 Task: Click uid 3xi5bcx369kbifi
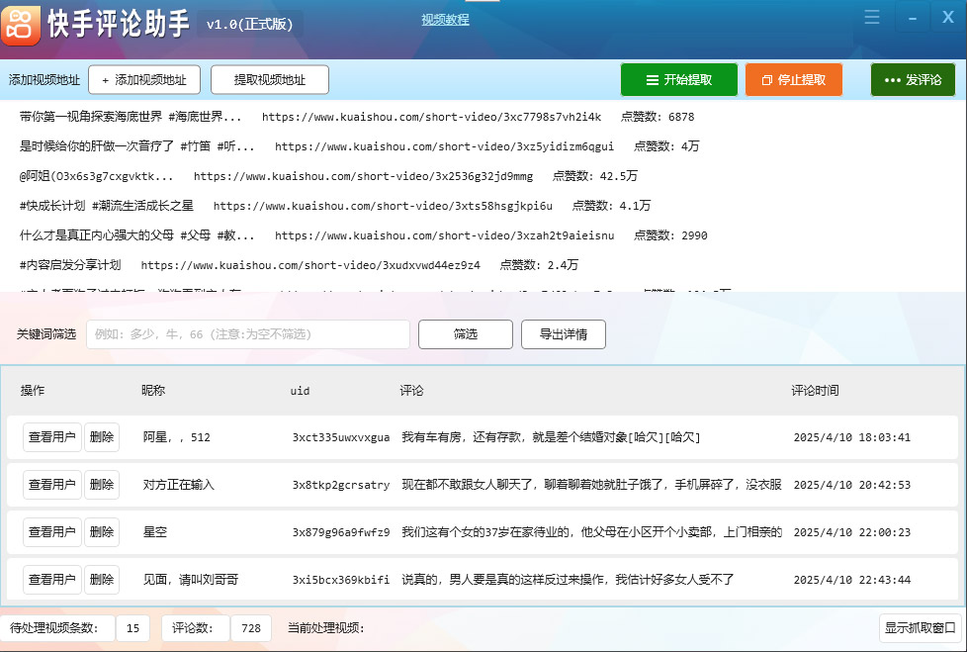[341, 580]
